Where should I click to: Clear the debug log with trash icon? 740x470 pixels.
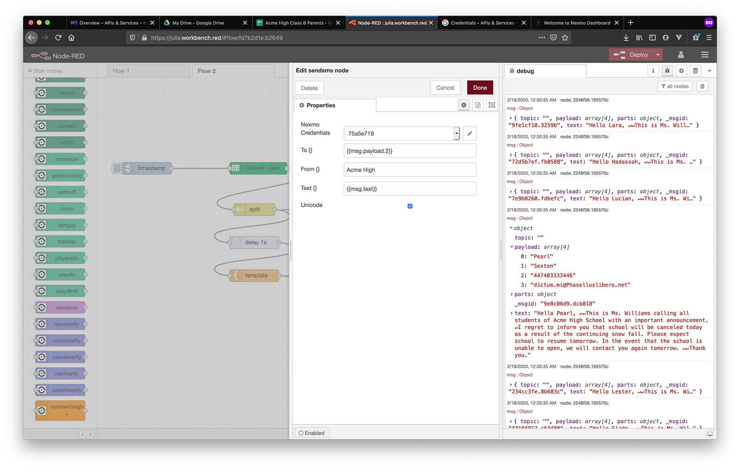pos(702,86)
